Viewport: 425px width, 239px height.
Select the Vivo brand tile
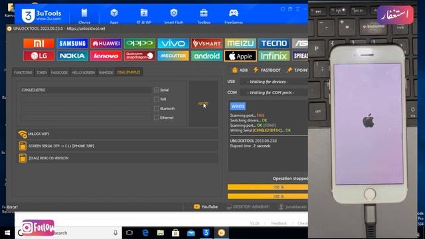click(173, 43)
